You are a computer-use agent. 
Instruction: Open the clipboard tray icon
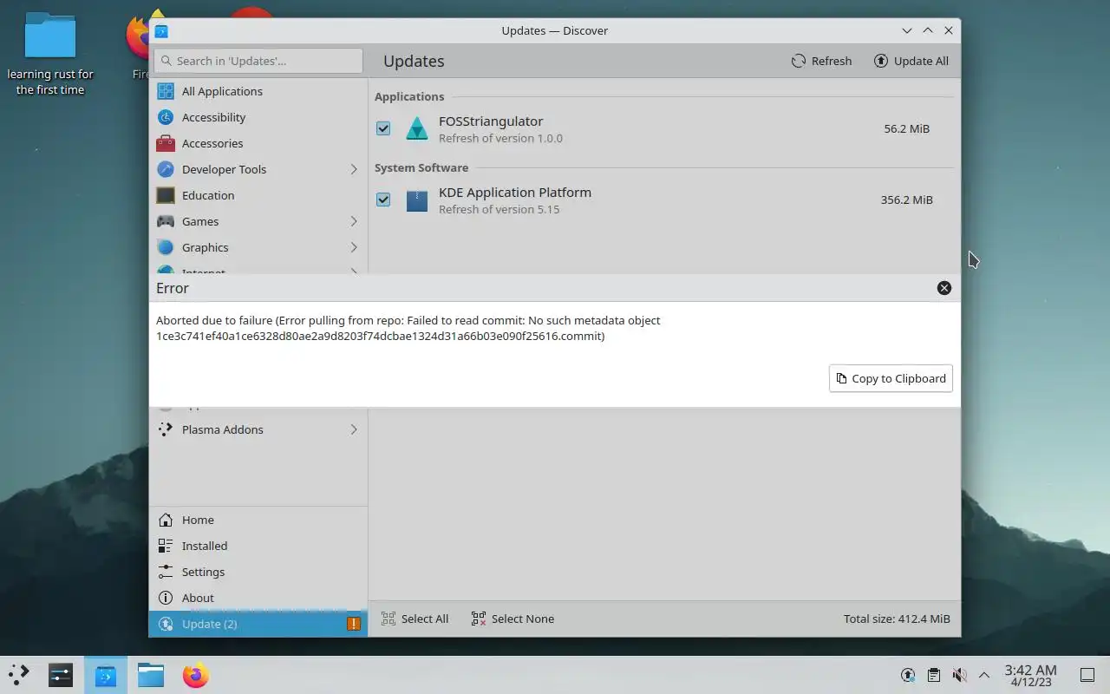point(934,675)
